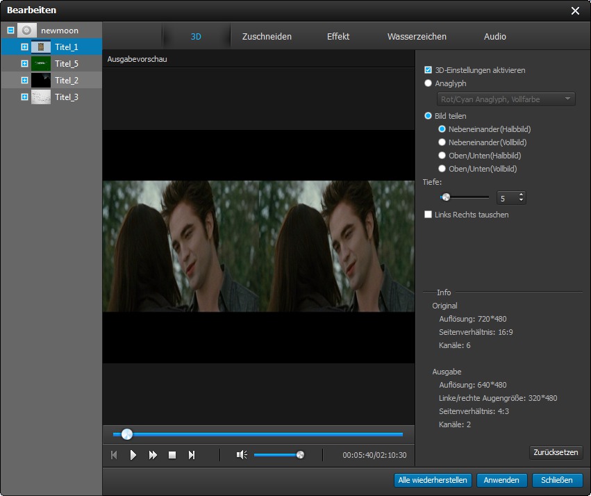Click the text Seitenverhältnis: 16:9
The width and height of the screenshot is (591, 496).
476,332
